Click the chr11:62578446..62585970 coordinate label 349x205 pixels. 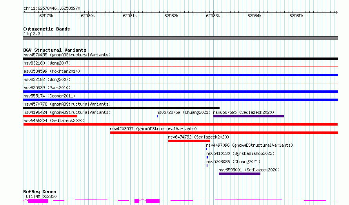tap(52, 8)
